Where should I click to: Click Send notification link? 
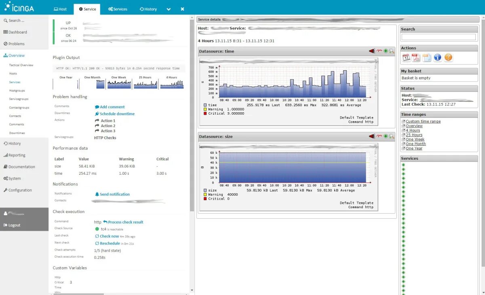point(112,194)
